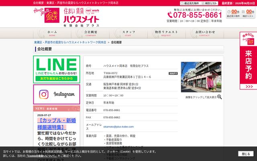The image size is (257, 161).
Task: Click the HouseMate red logo icon
Action: click(47, 15)
